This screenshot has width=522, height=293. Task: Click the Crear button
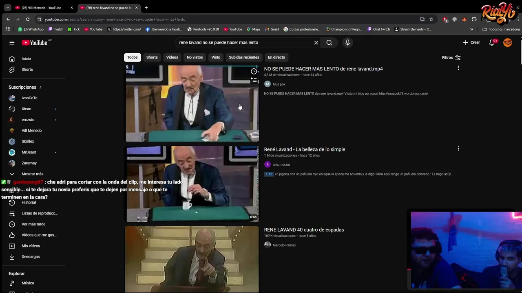point(471,42)
